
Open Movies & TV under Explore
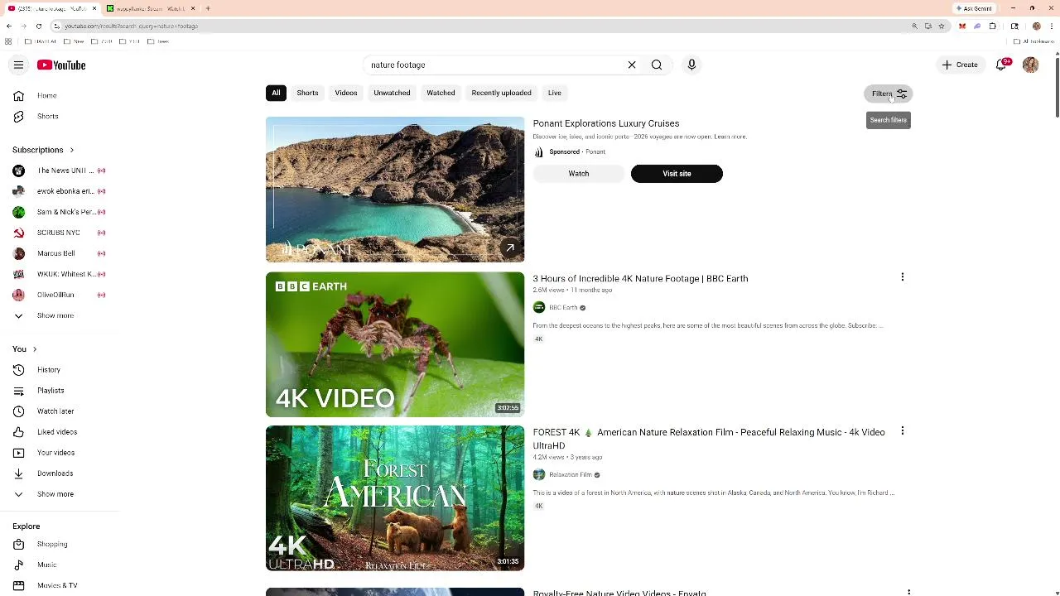coord(60,585)
